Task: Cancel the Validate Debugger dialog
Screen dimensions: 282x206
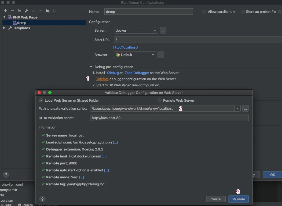Action: coord(216,199)
